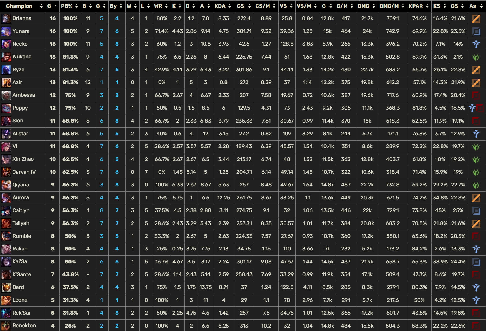Image resolution: width=486 pixels, height=331 pixels.
Task: Click the Caitlyn portrait icon
Action: pyautogui.click(x=6, y=210)
